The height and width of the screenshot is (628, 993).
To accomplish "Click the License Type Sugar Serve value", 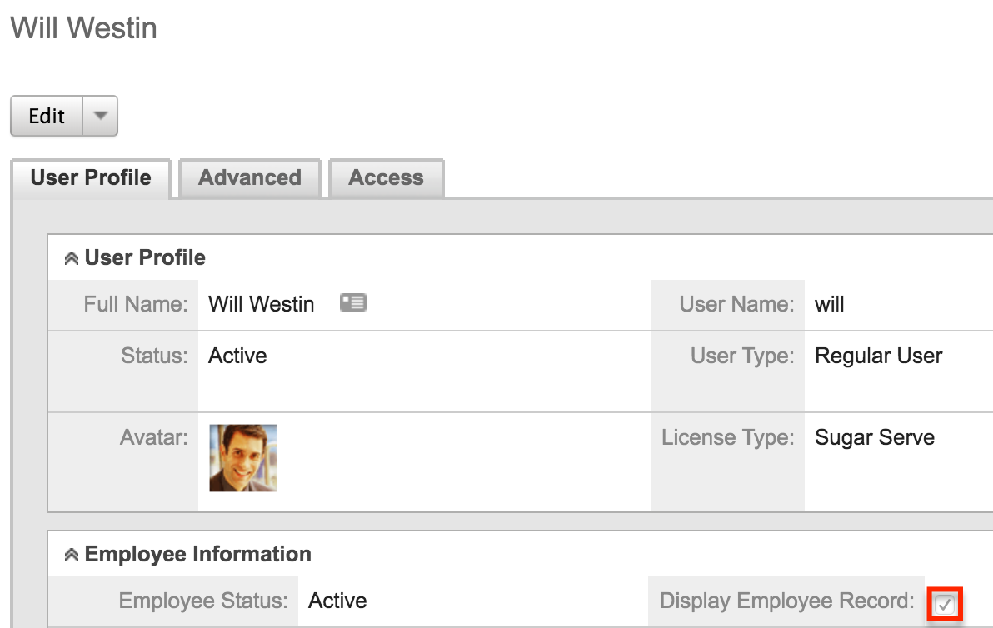I will point(874,437).
